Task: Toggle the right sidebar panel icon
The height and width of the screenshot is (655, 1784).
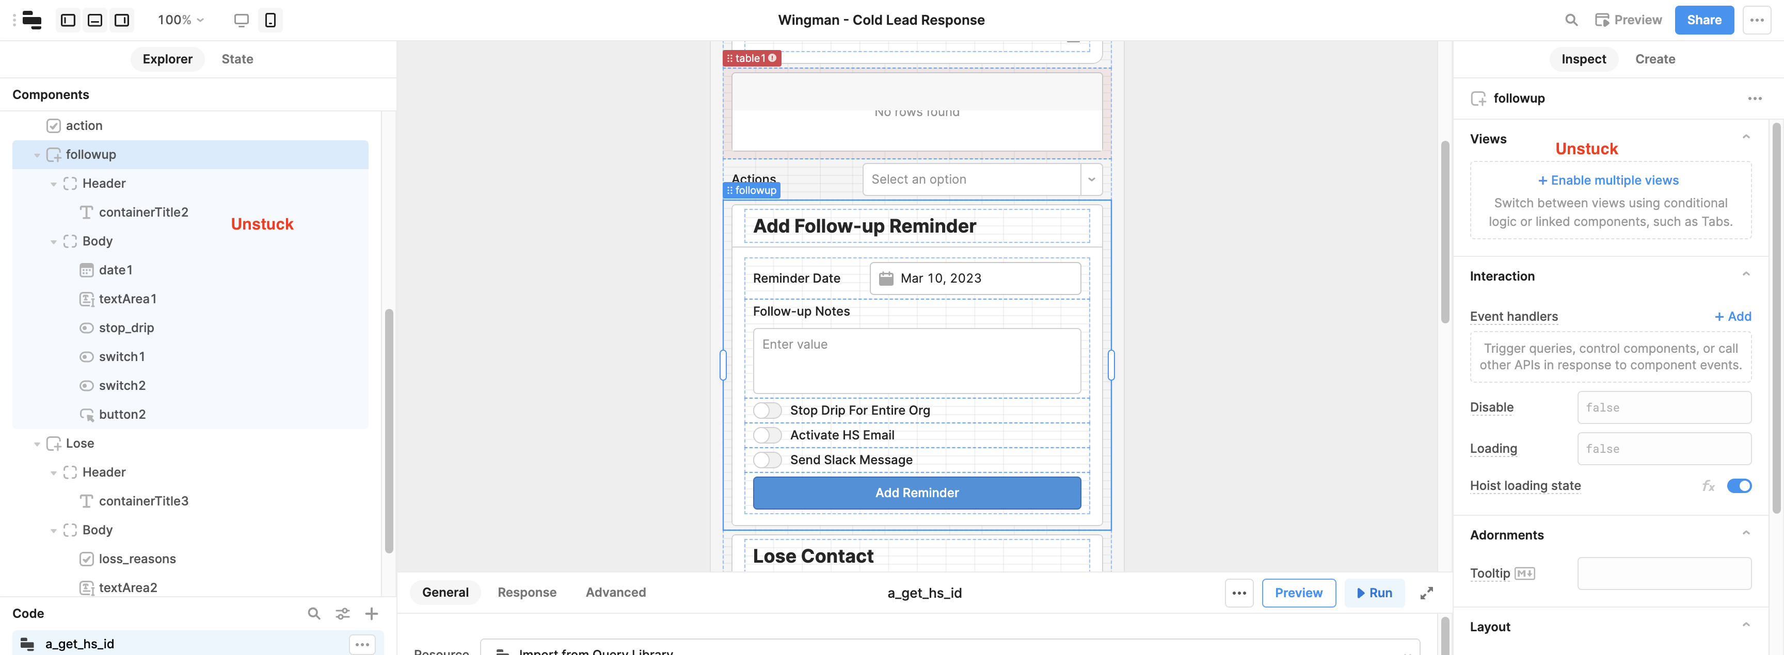Action: pyautogui.click(x=122, y=20)
